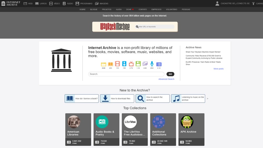Open the PROJETOS menu item
Image resolution: width=263 pixels, height=148 pixels.
point(107,9)
